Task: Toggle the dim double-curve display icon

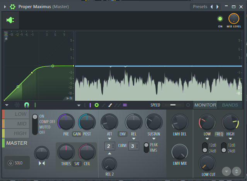Action: (118, 105)
